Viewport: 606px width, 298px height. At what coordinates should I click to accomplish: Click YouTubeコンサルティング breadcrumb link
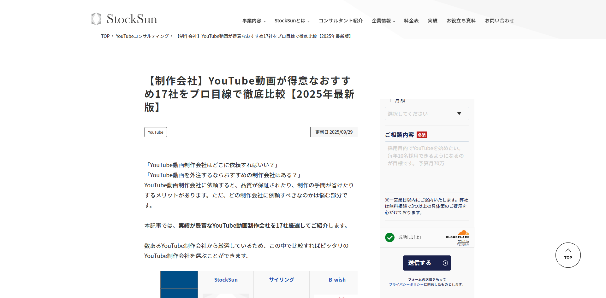point(142,36)
